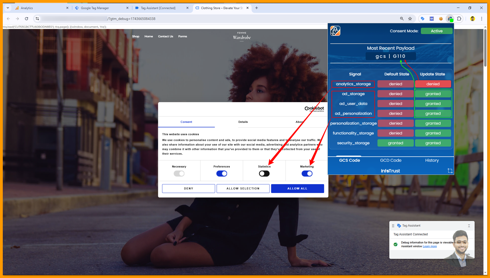
Task: Open the GCD Code tab
Action: [x=391, y=160]
